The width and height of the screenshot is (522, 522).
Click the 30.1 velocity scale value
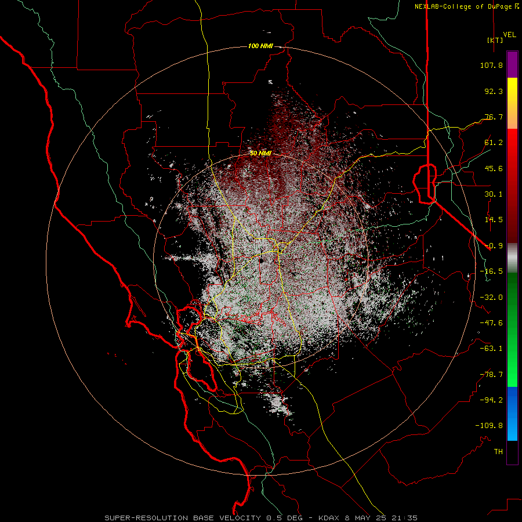(x=494, y=194)
